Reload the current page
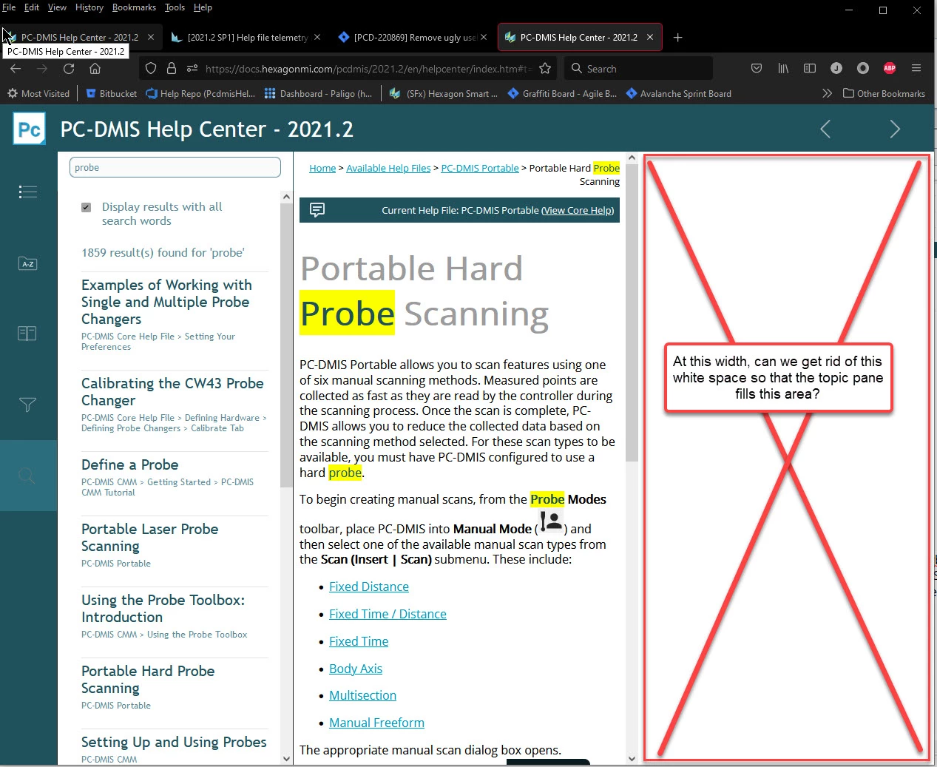 coord(69,69)
